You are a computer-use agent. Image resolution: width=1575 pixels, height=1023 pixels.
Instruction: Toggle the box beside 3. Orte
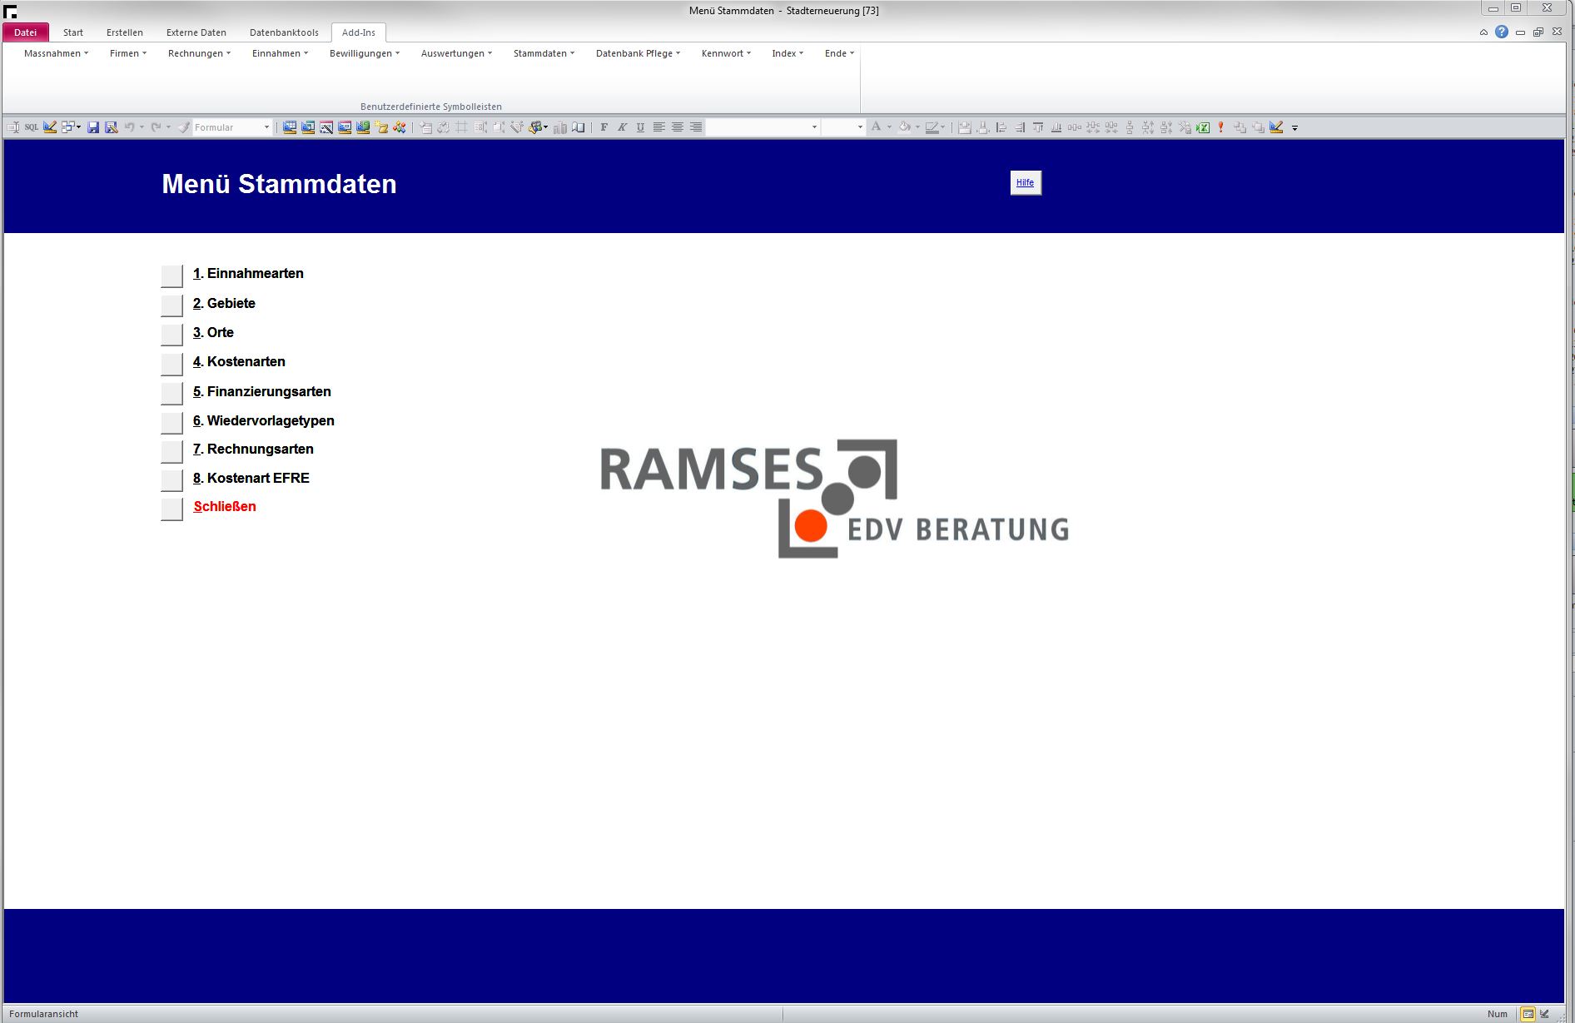coord(171,335)
